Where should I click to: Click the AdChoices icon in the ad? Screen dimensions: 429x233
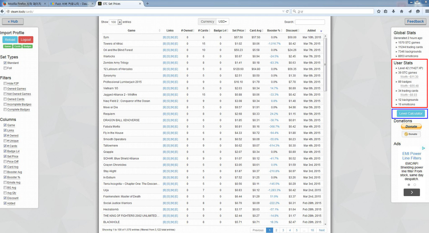pyautogui.click(x=424, y=148)
